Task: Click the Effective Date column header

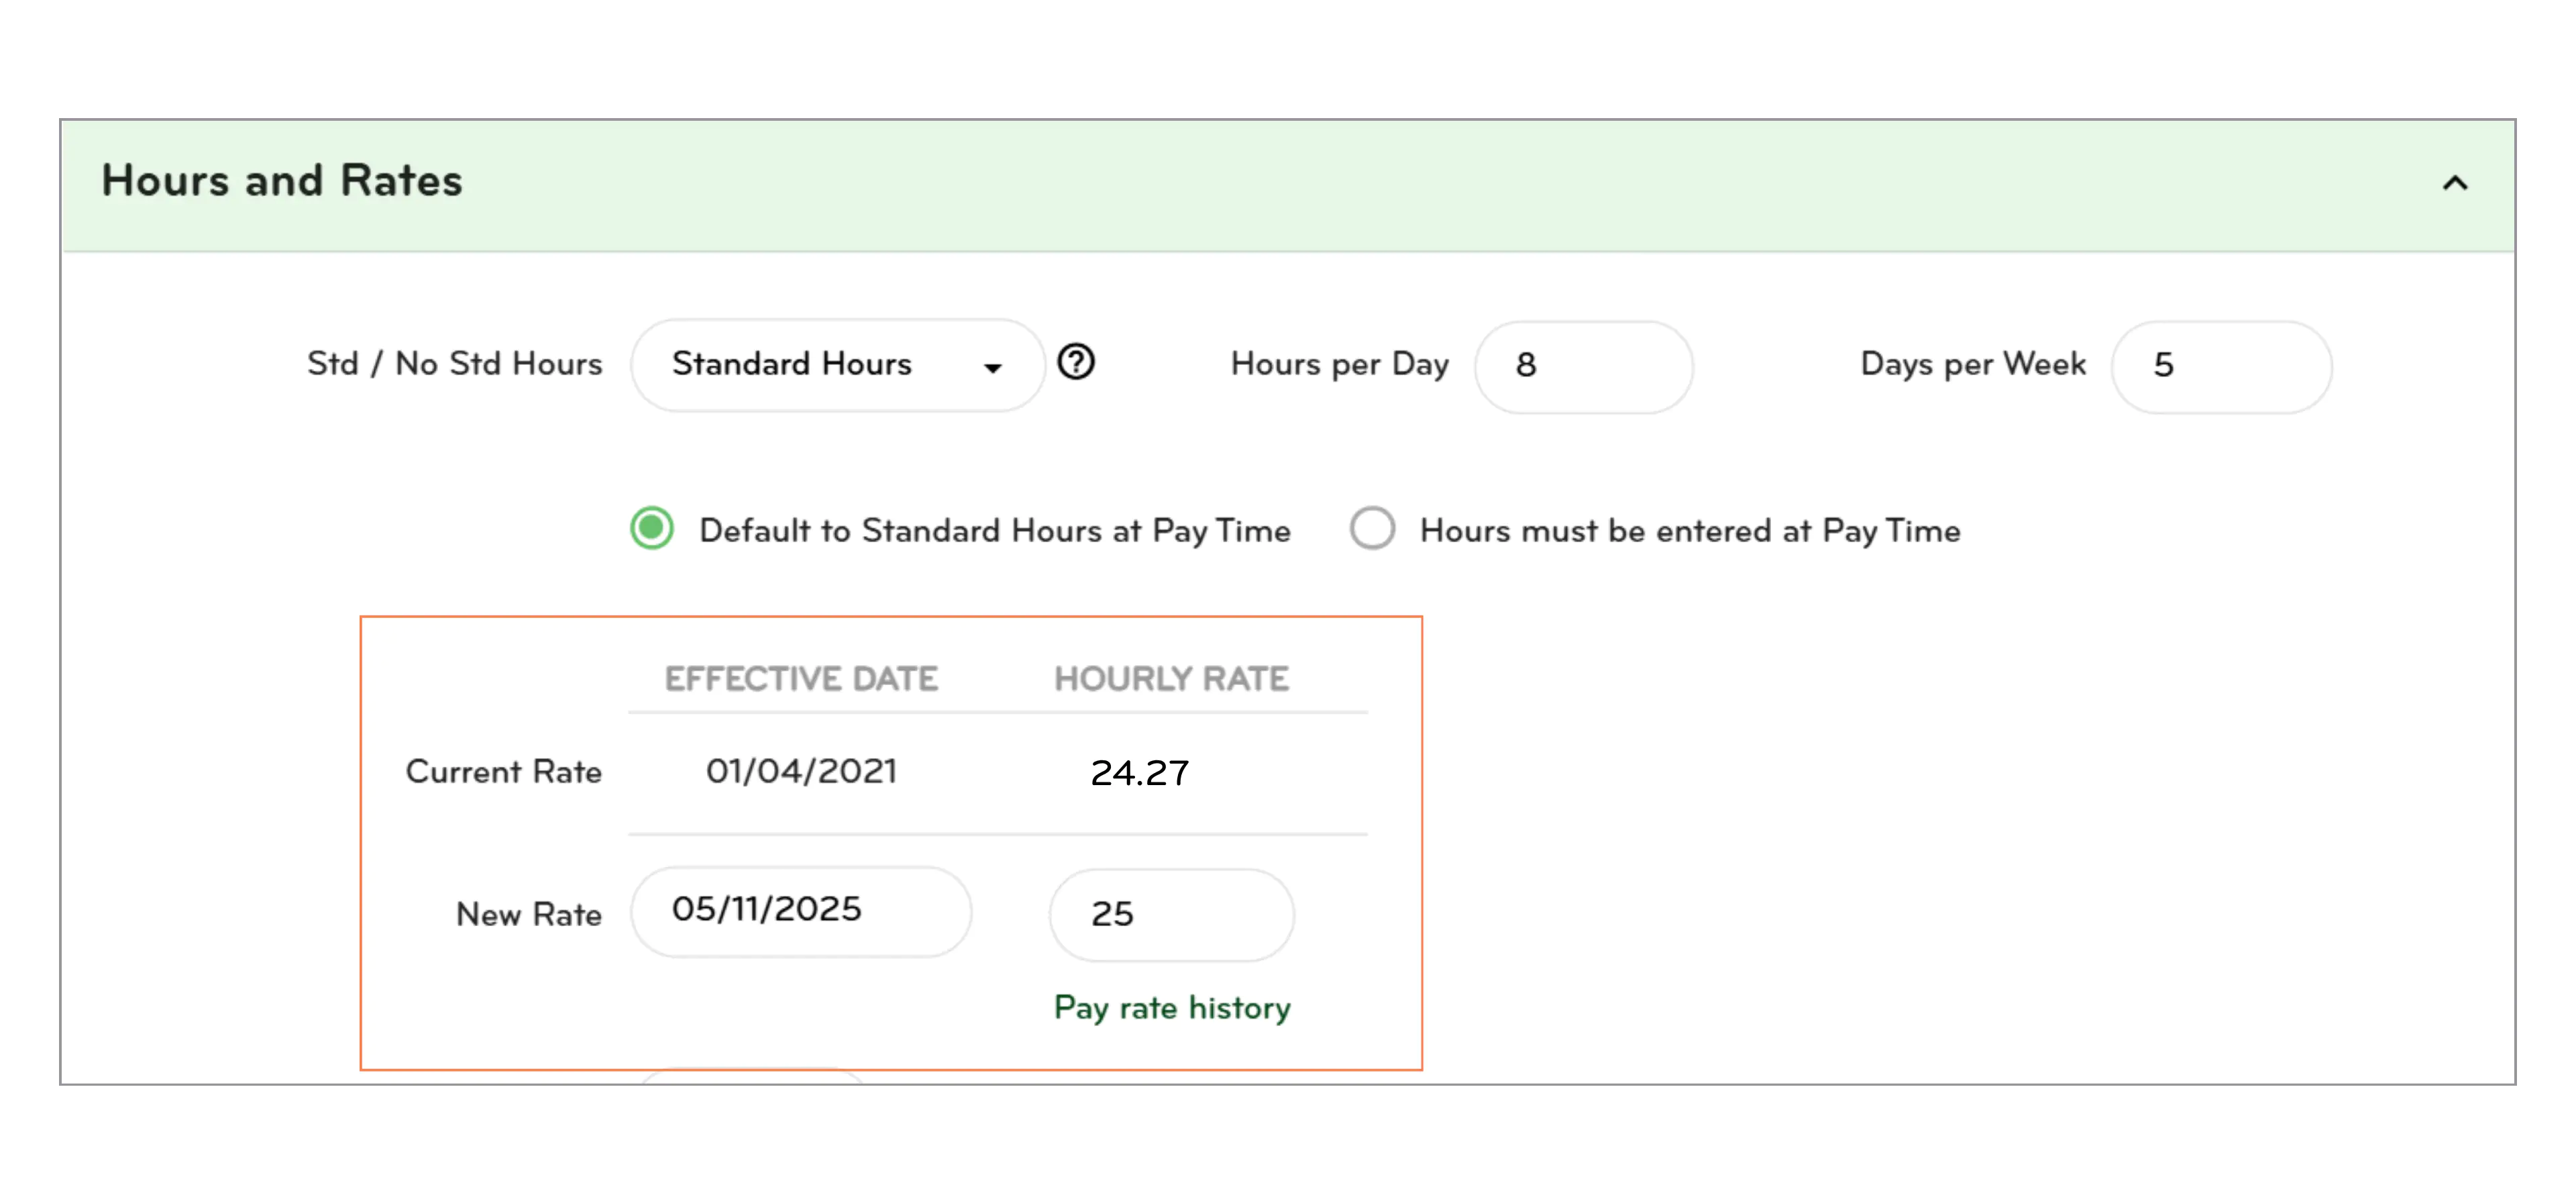Action: [801, 679]
